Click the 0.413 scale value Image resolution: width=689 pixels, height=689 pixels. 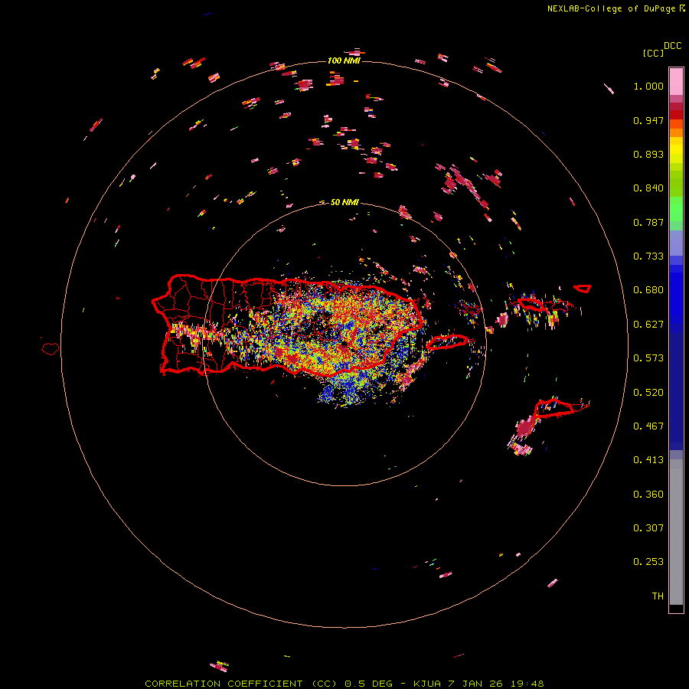coord(648,460)
